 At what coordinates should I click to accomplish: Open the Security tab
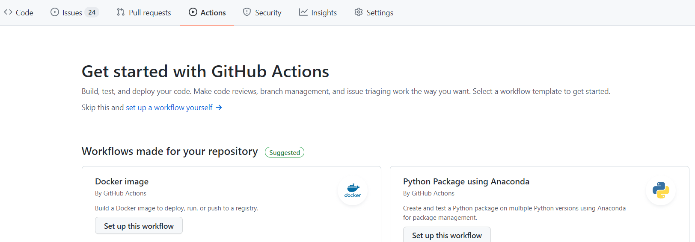tap(262, 13)
